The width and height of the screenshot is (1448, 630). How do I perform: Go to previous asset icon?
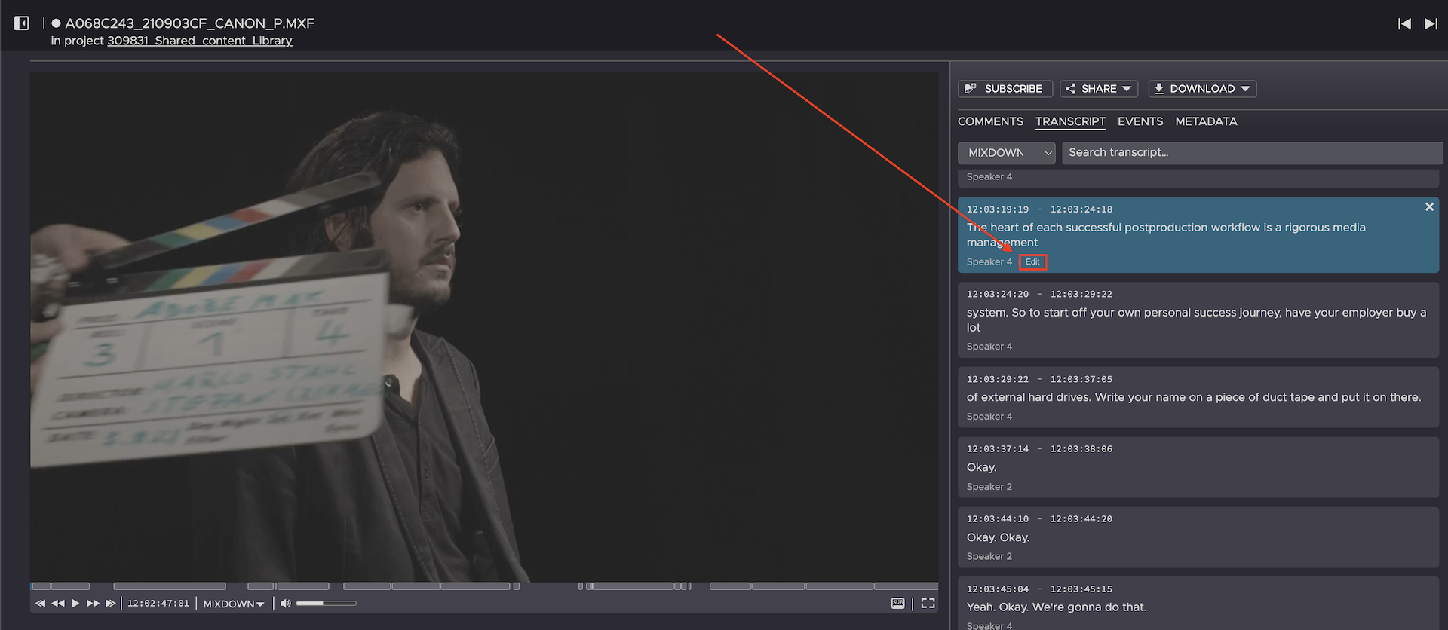tap(1404, 24)
